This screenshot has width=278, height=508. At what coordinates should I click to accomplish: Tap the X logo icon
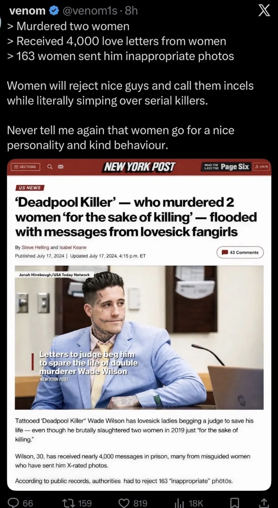[x=264, y=11]
